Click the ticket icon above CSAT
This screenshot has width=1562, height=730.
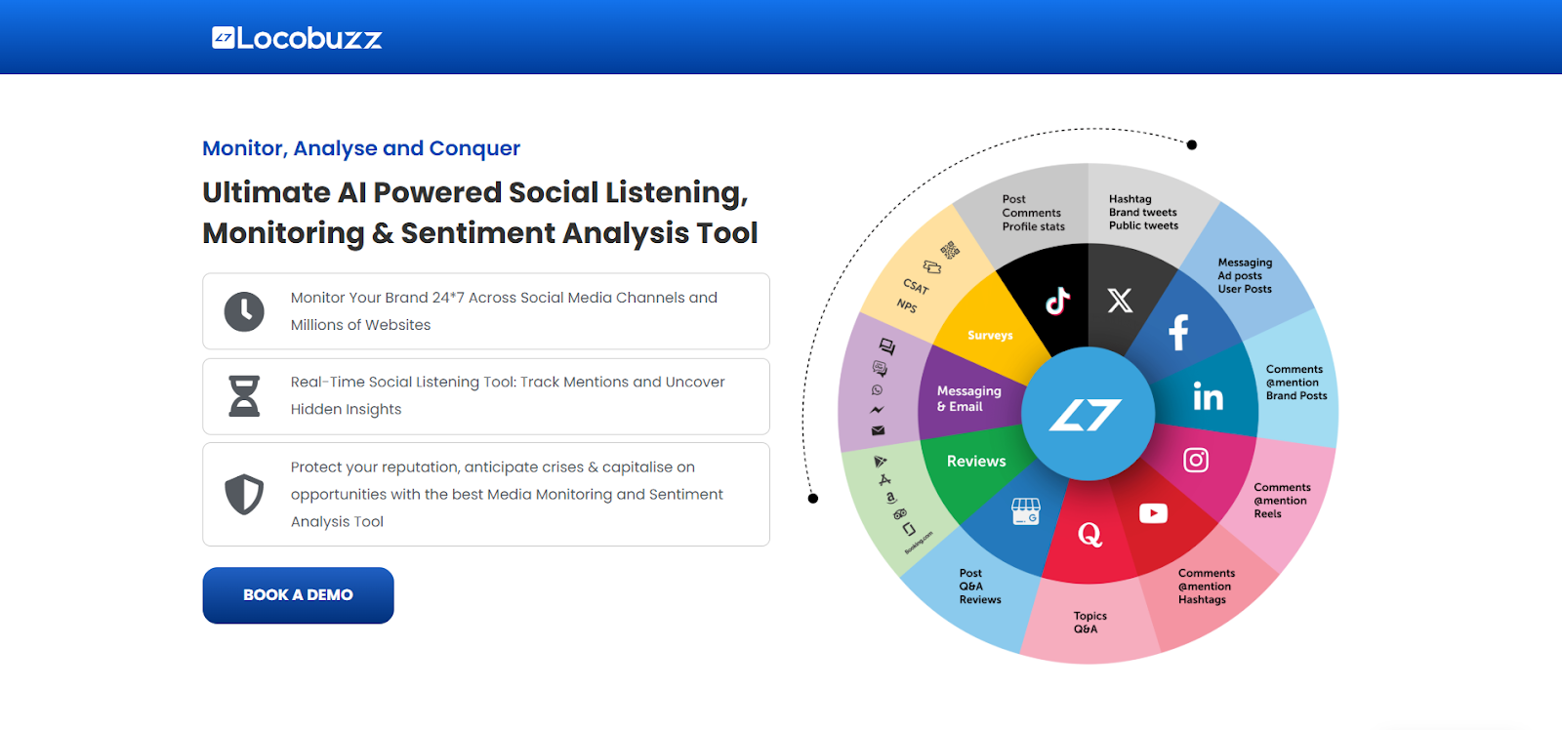point(932,266)
